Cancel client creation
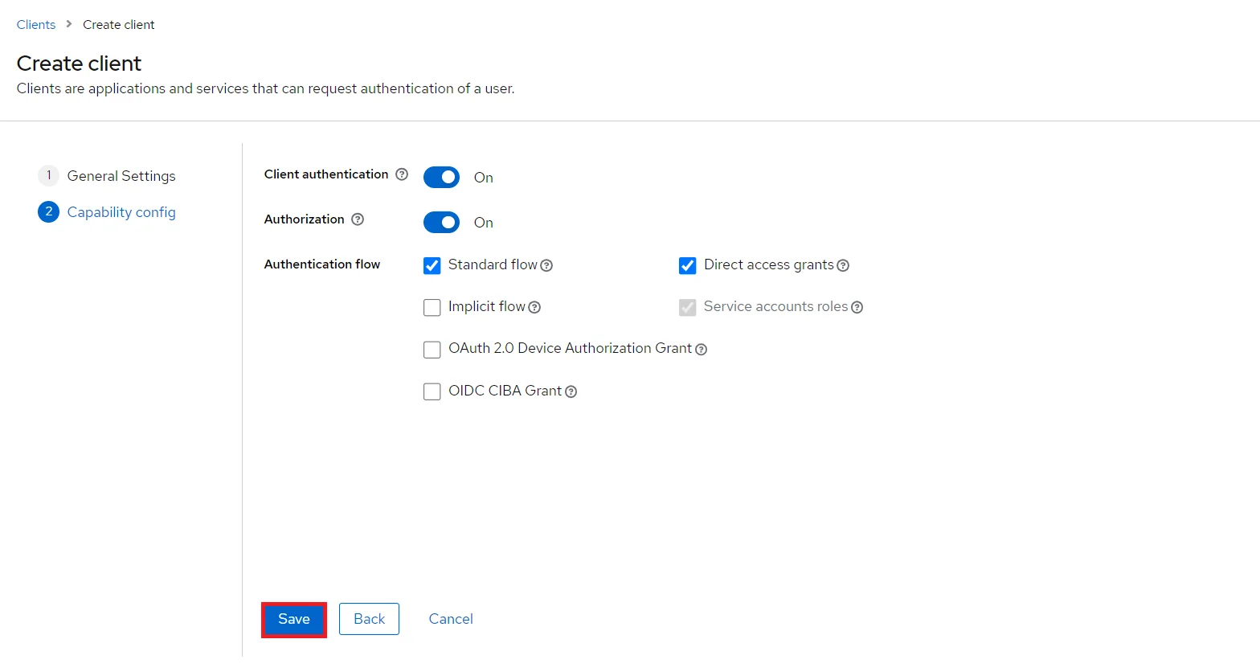This screenshot has height=672, width=1260. 451,619
